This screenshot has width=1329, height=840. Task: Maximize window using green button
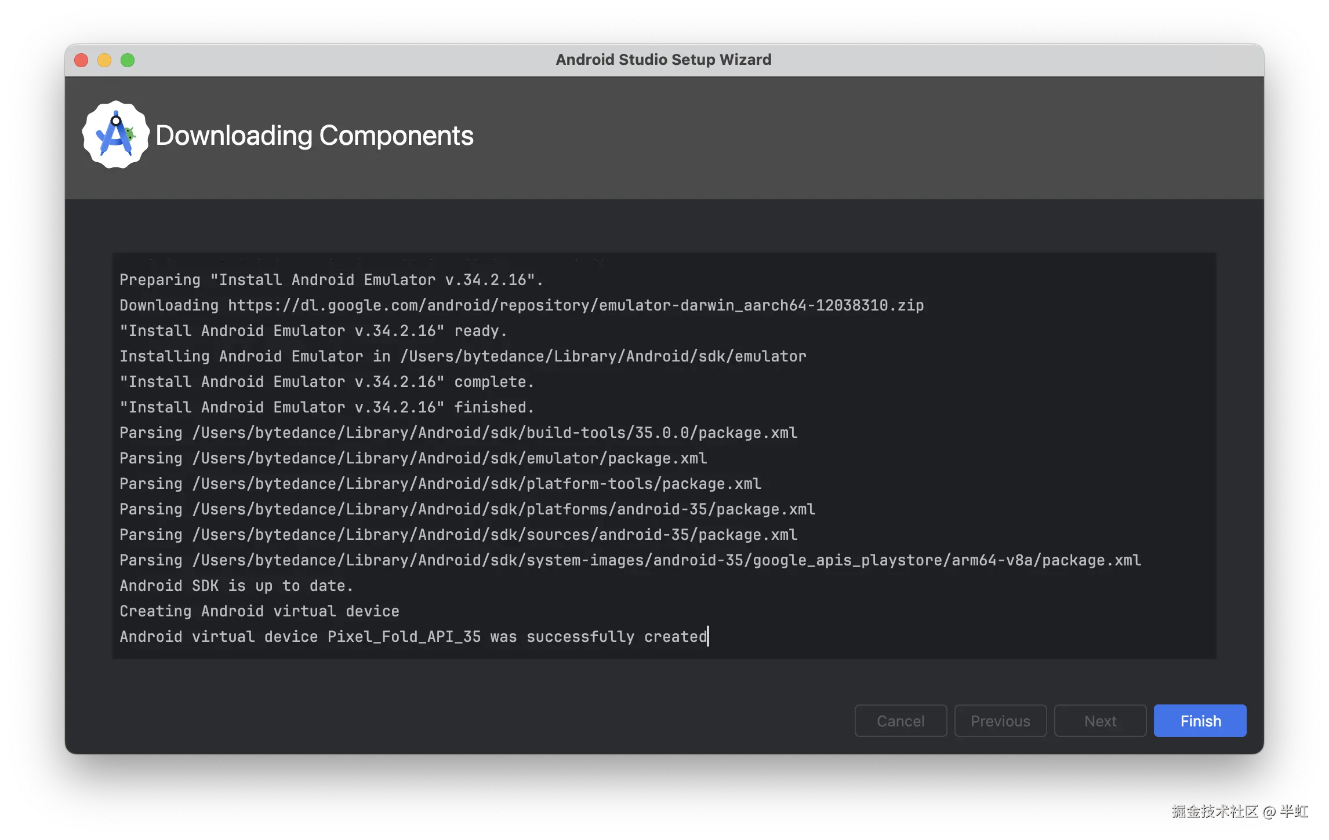(x=128, y=60)
